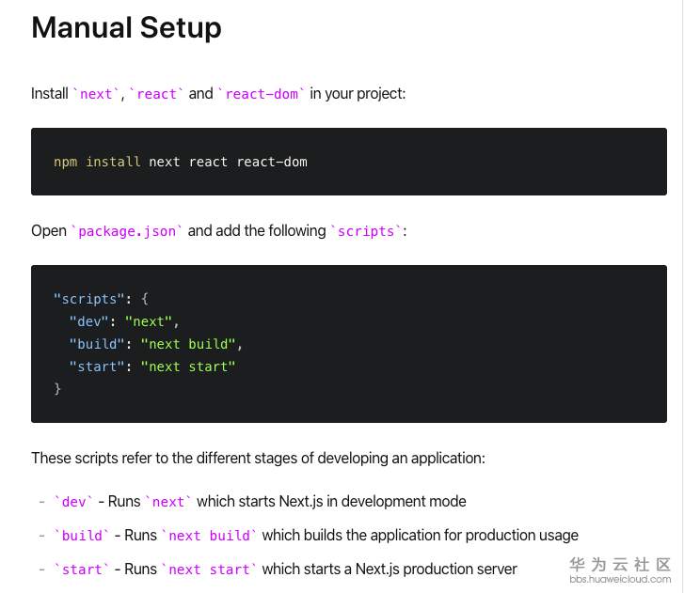Click the "dev" key in JSON block
The width and height of the screenshot is (684, 593).
92,321
